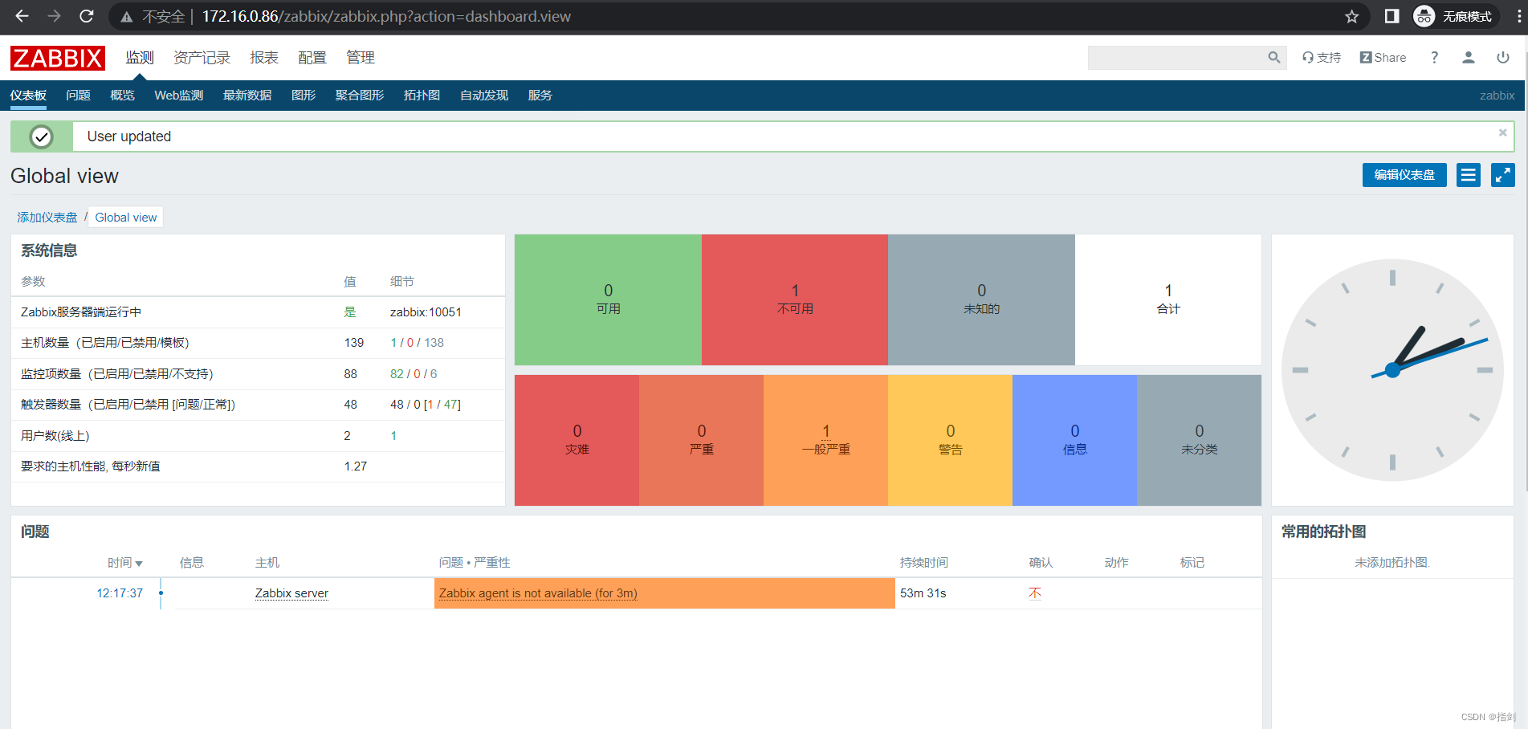Bookmark page with the star icon

(1352, 16)
